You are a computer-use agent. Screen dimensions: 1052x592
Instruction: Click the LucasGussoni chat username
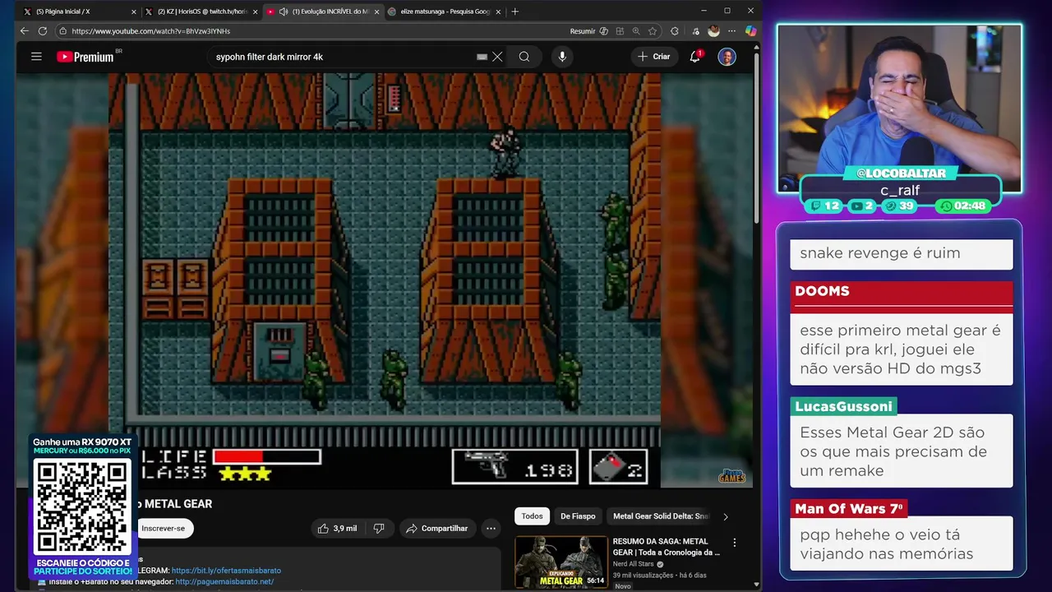(843, 406)
